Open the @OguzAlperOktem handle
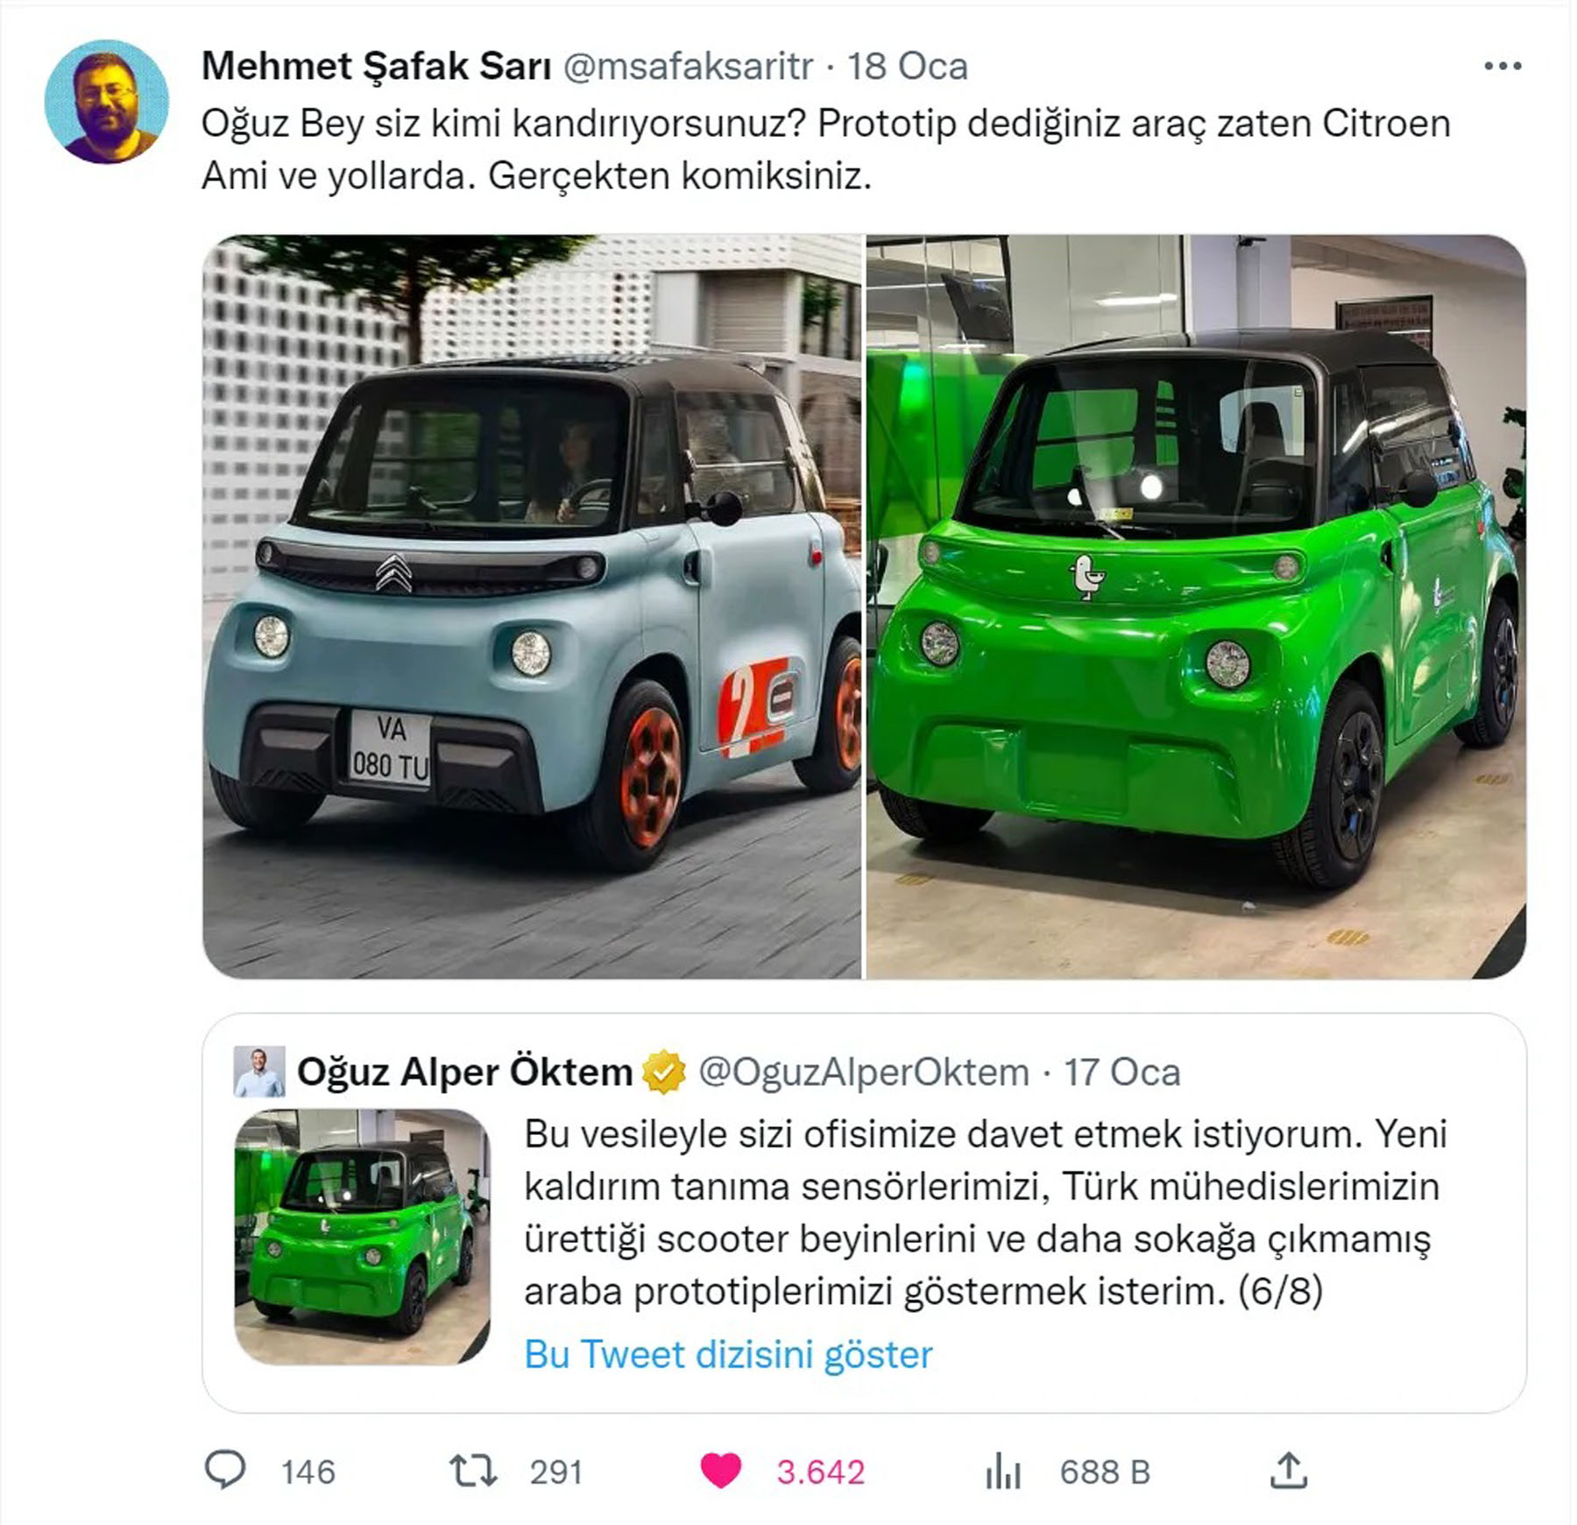This screenshot has width=1577, height=1525. click(x=863, y=1072)
